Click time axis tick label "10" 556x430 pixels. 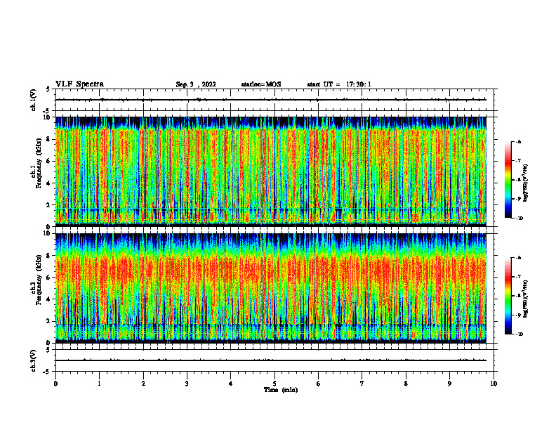coord(494,384)
